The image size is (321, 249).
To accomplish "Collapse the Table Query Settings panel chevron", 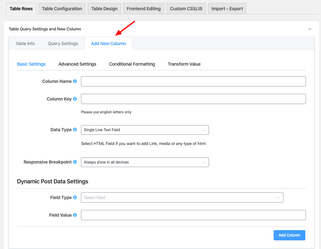I will [x=309, y=29].
